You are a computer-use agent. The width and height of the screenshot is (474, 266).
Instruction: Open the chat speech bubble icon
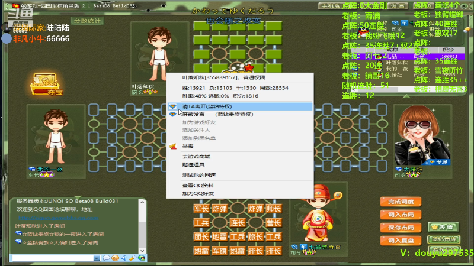point(106,258)
